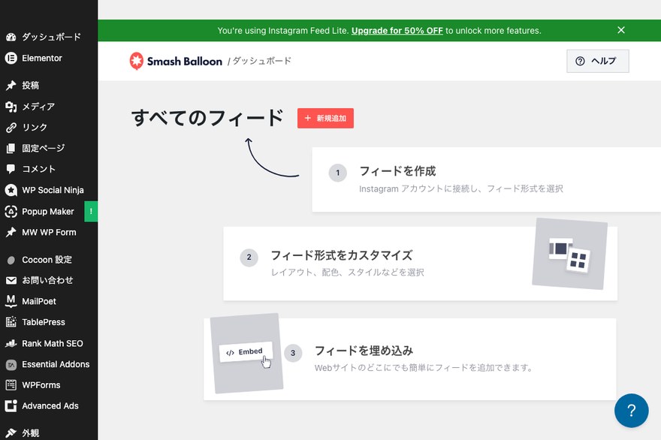Click the リンク chain icon

11,128
